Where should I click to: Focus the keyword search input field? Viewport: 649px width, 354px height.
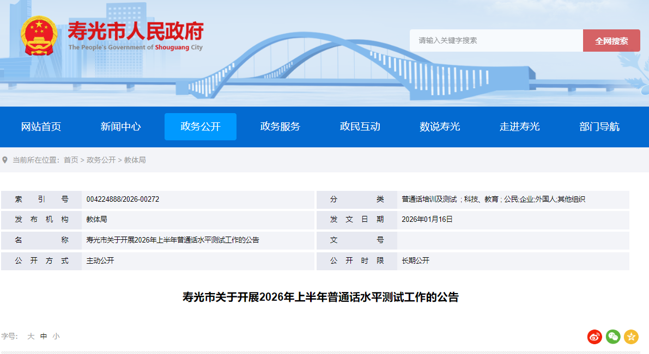point(496,41)
